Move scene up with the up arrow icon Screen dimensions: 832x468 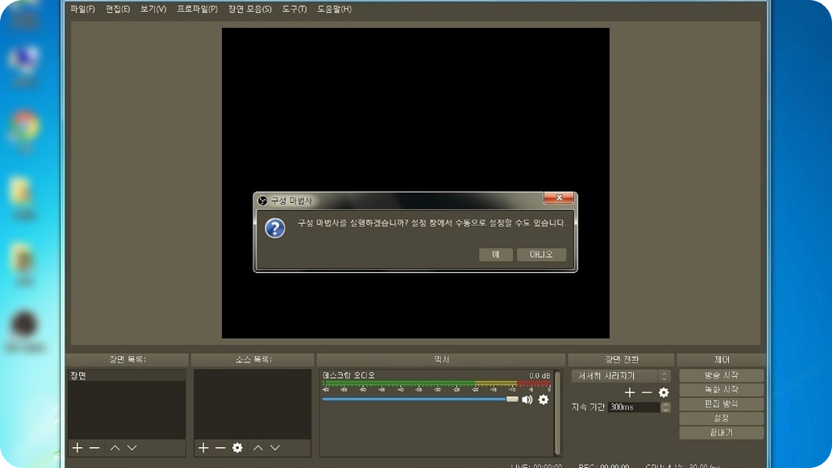[x=114, y=447]
